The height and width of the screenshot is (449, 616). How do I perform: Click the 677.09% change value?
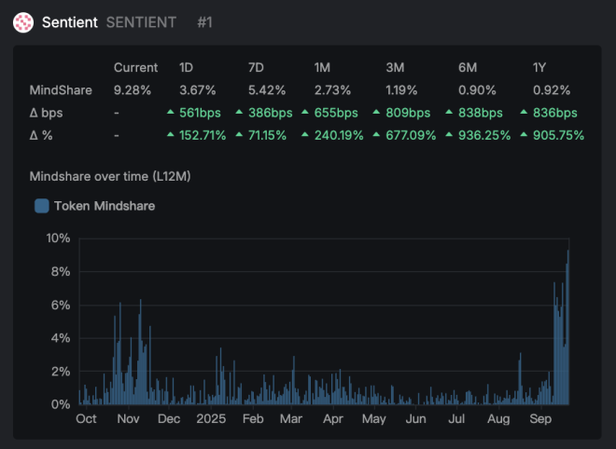pyautogui.click(x=411, y=135)
